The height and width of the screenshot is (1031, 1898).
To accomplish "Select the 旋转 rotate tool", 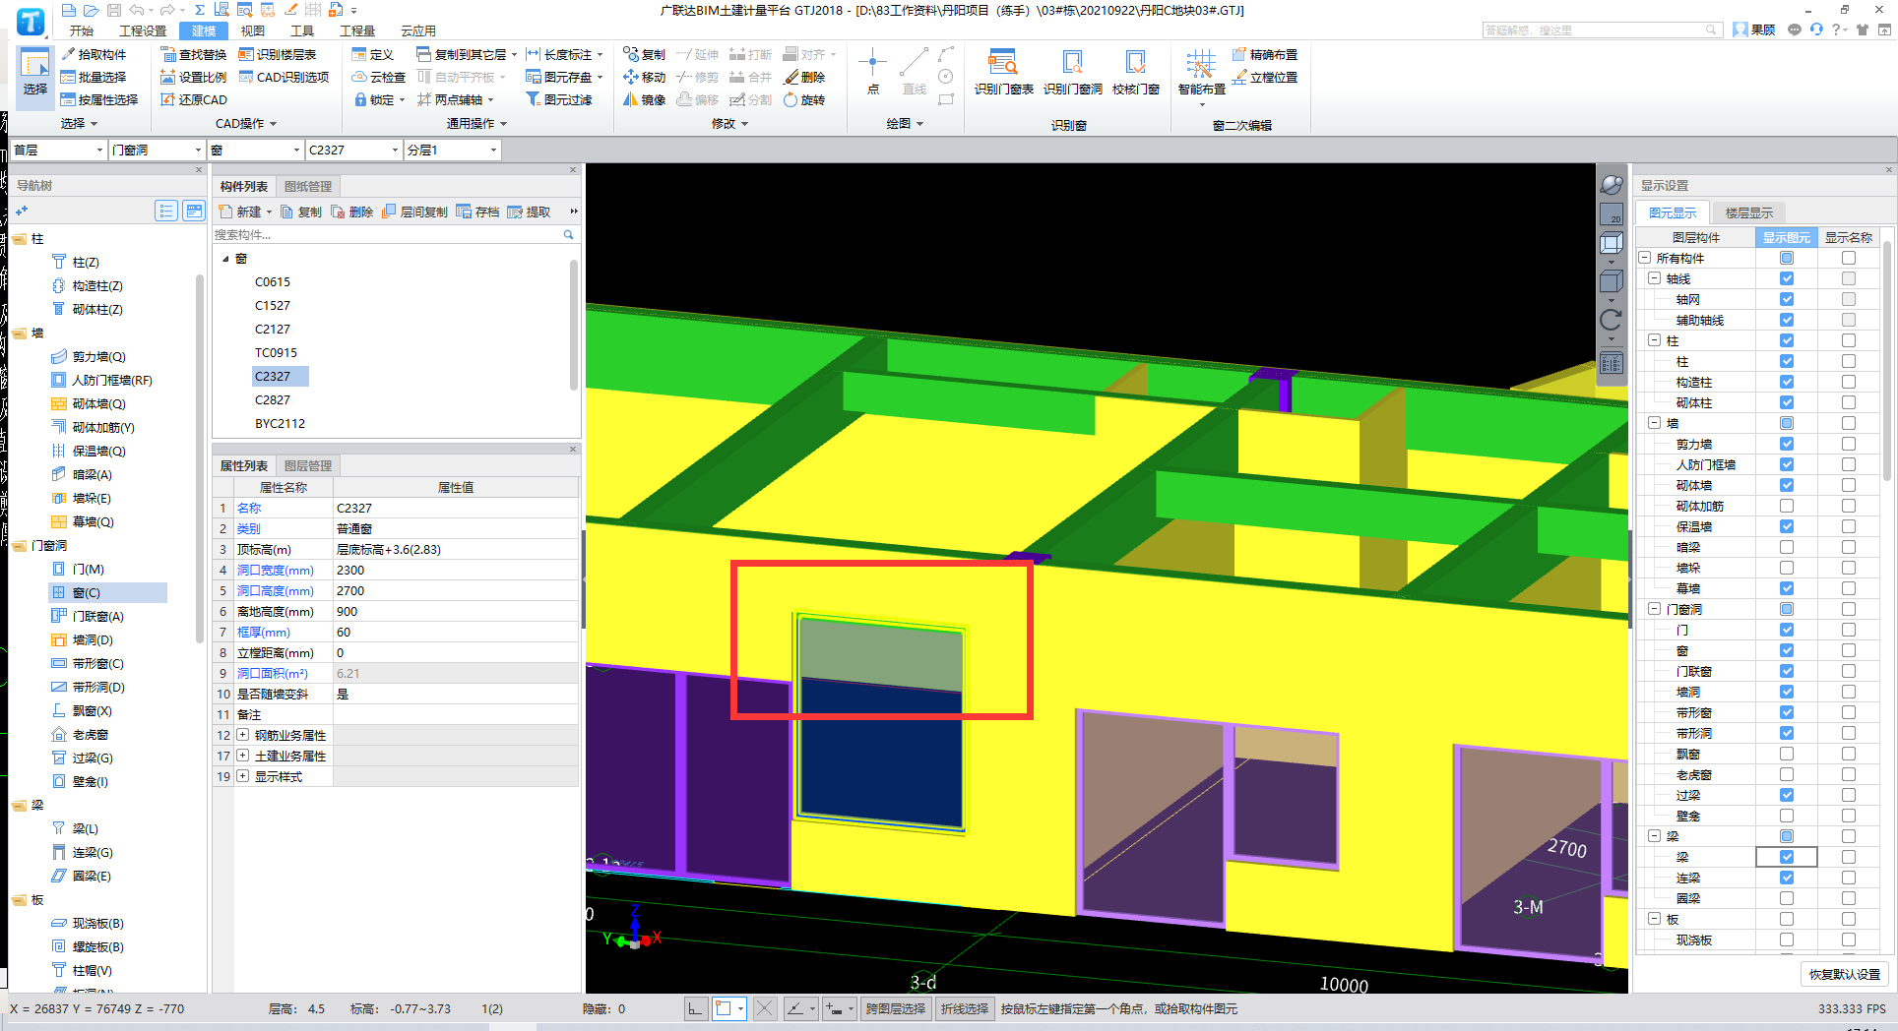I will coord(804,99).
